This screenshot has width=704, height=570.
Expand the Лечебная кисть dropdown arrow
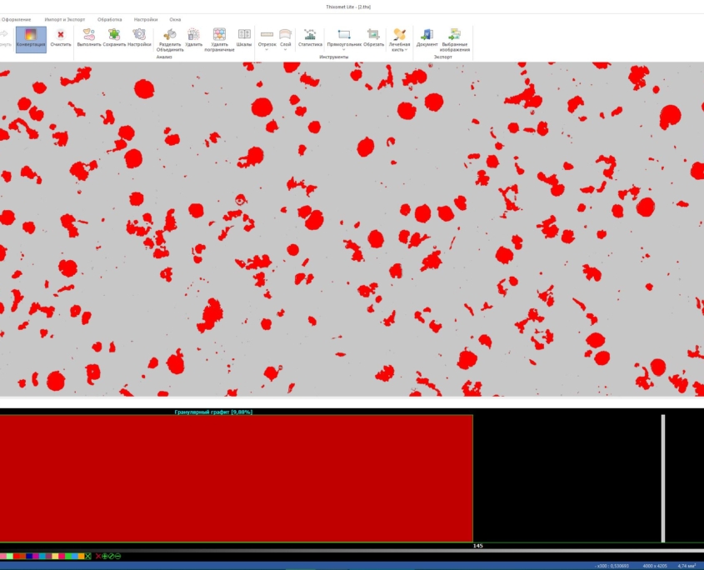pyautogui.click(x=406, y=49)
